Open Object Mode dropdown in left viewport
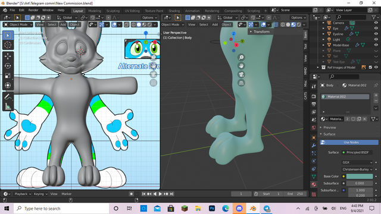This screenshot has height=214, width=381. [18, 24]
